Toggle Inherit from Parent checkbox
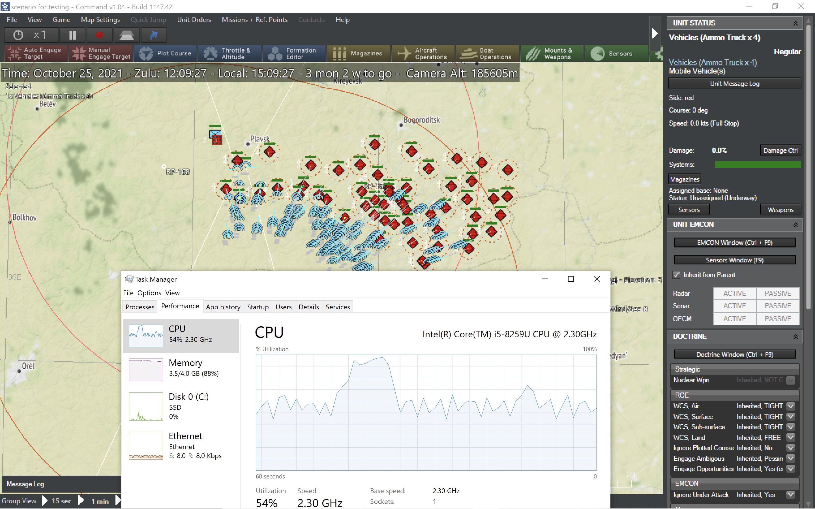The image size is (815, 509). (x=676, y=275)
